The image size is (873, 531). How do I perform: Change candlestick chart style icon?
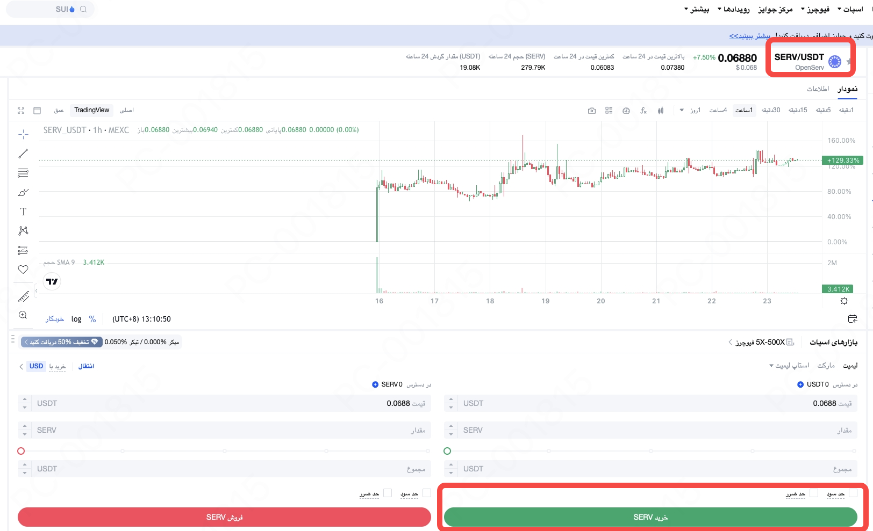point(661,111)
